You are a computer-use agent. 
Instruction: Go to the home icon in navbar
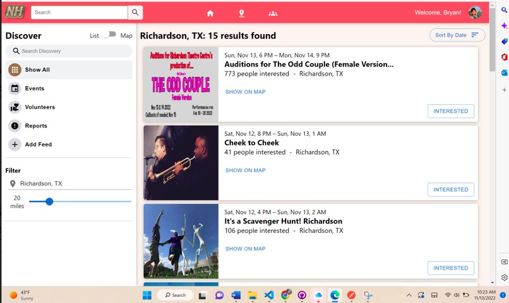pyautogui.click(x=210, y=13)
